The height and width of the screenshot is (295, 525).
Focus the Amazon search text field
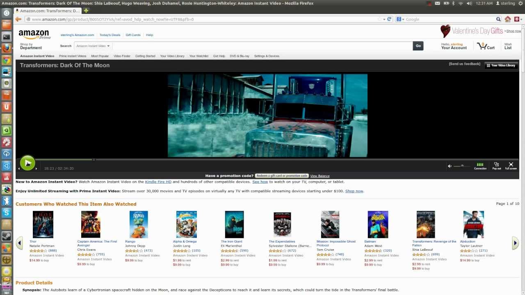[x=262, y=46]
